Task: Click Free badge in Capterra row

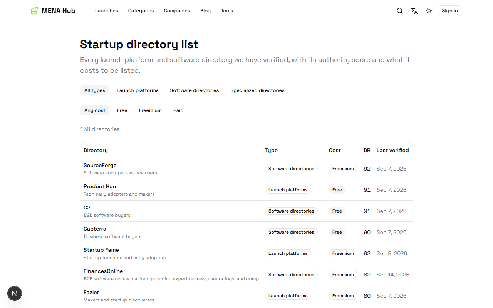Action: 337,232
